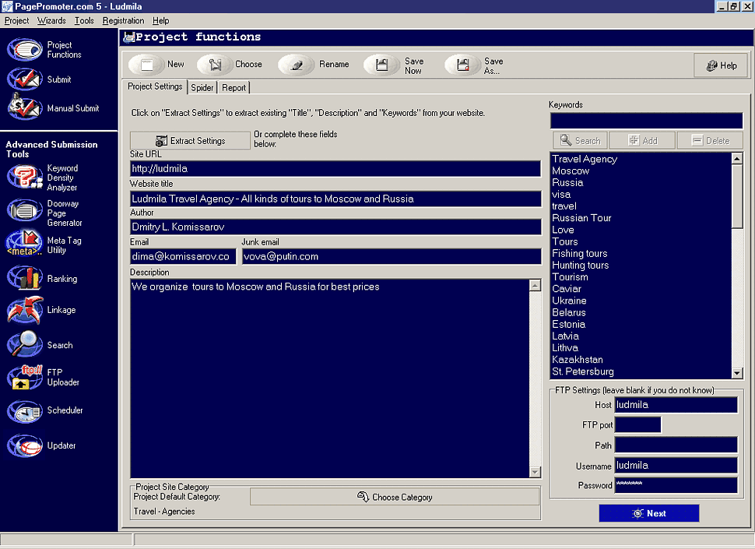
Task: Click down arrow of Description scrollbar
Action: point(535,472)
